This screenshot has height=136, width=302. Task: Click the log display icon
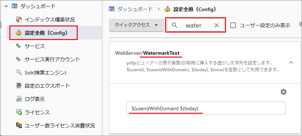pos(19,99)
